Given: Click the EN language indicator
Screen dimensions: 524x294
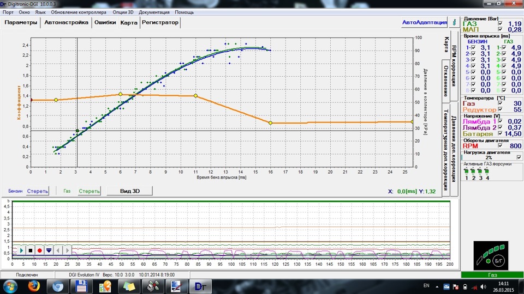Looking at the screenshot, I should [426, 286].
